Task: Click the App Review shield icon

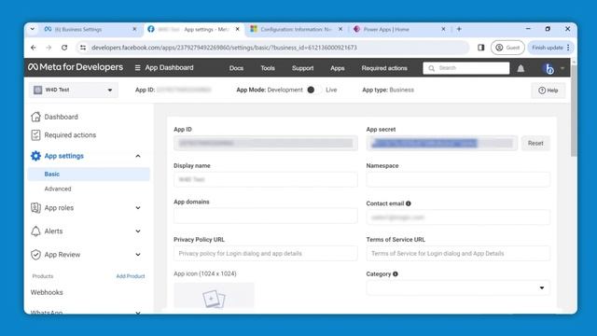Action: (35, 255)
